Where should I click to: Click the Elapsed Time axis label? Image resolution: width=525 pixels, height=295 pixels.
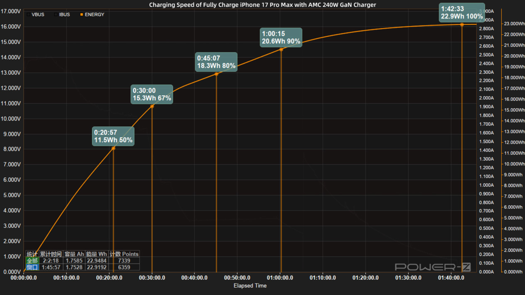(x=250, y=286)
